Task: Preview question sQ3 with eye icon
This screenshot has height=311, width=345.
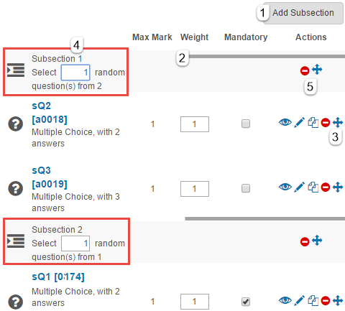Action: click(285, 187)
